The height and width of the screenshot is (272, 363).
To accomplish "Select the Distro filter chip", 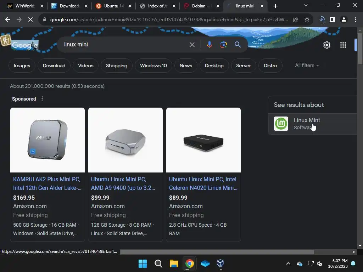I will 270,66.
